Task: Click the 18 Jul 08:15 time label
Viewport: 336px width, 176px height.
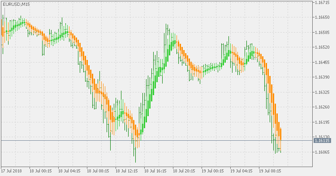Action: tap(98, 171)
